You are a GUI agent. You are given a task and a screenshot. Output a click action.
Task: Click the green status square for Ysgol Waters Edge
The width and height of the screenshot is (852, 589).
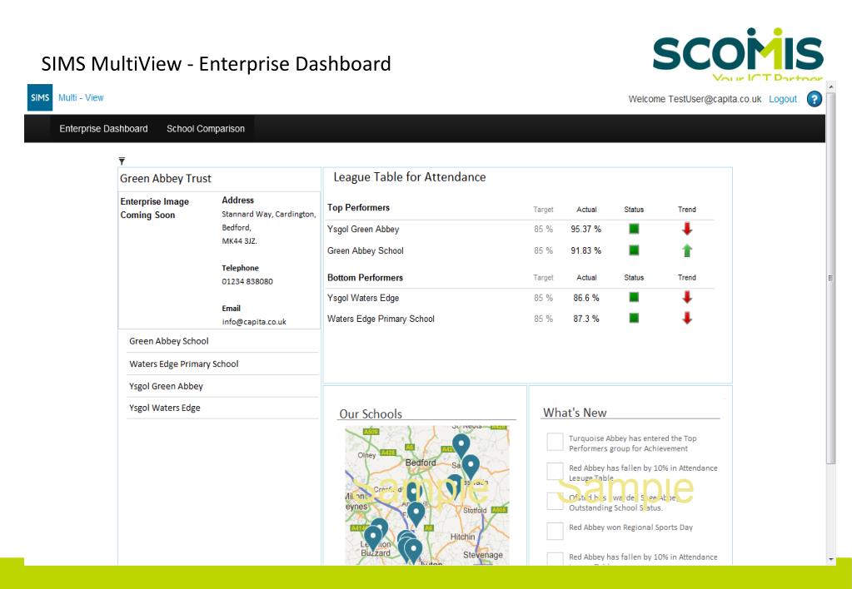(634, 297)
